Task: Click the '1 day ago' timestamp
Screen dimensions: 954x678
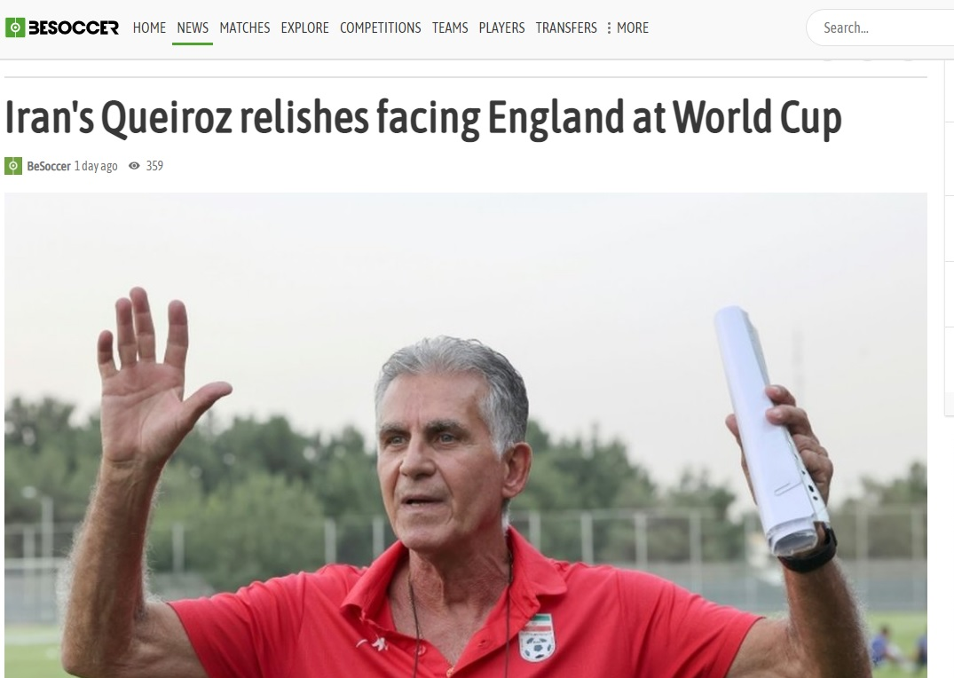Action: pyautogui.click(x=96, y=166)
